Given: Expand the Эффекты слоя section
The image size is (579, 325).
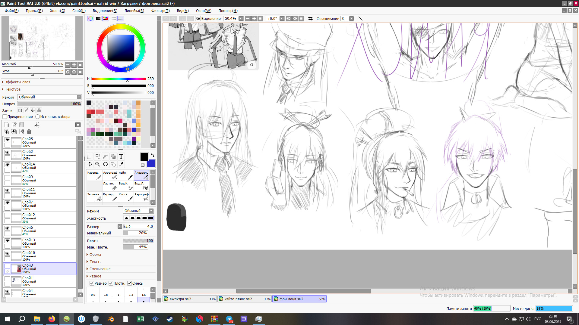Looking at the screenshot, I should [17, 82].
